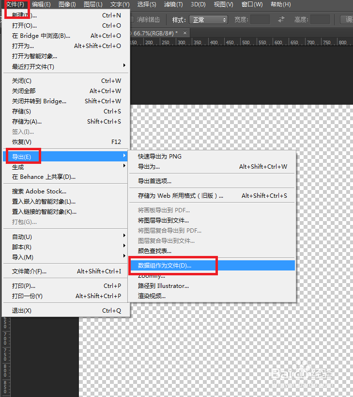Image resolution: width=353 pixels, height=397 pixels.
Task: Choose 路径到 Illustrator...
Action: [212, 286]
